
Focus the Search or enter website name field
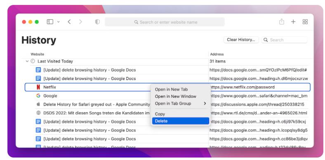click(x=165, y=22)
